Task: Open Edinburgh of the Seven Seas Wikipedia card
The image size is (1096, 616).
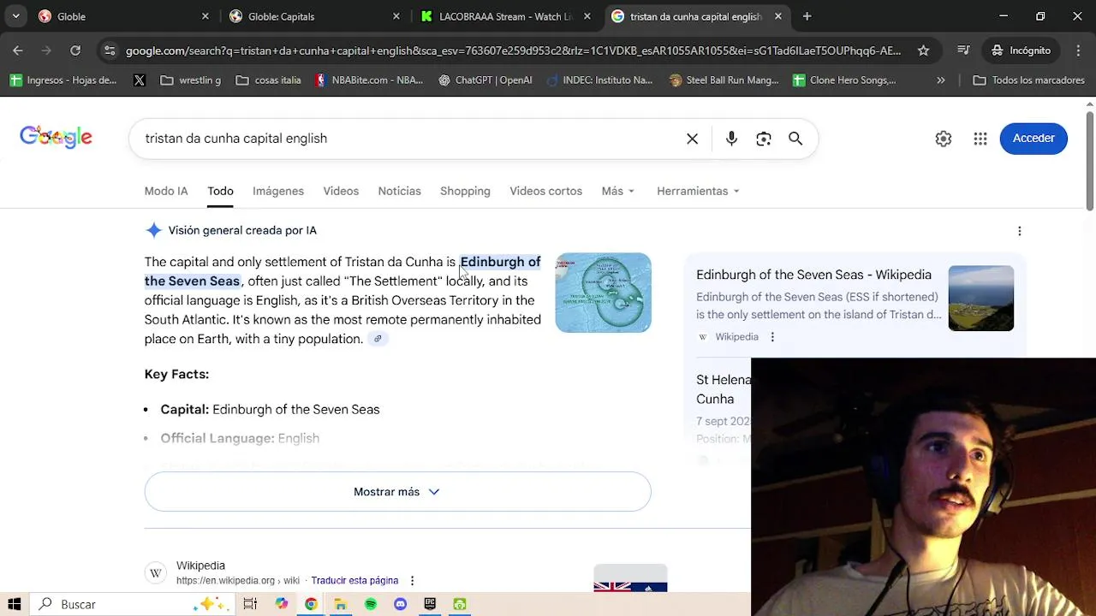Action: [813, 275]
